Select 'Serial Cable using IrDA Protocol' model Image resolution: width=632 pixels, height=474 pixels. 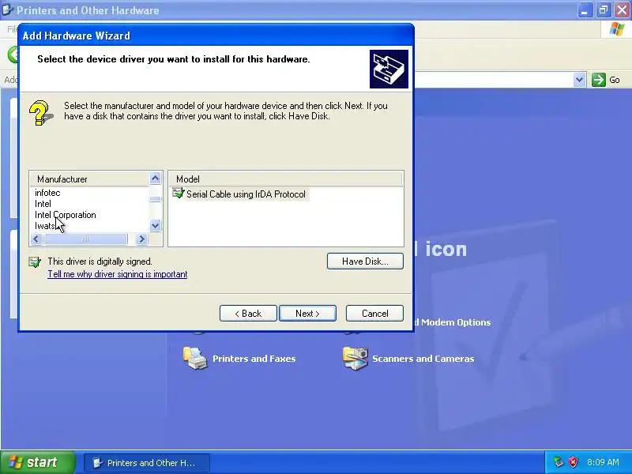tap(246, 194)
